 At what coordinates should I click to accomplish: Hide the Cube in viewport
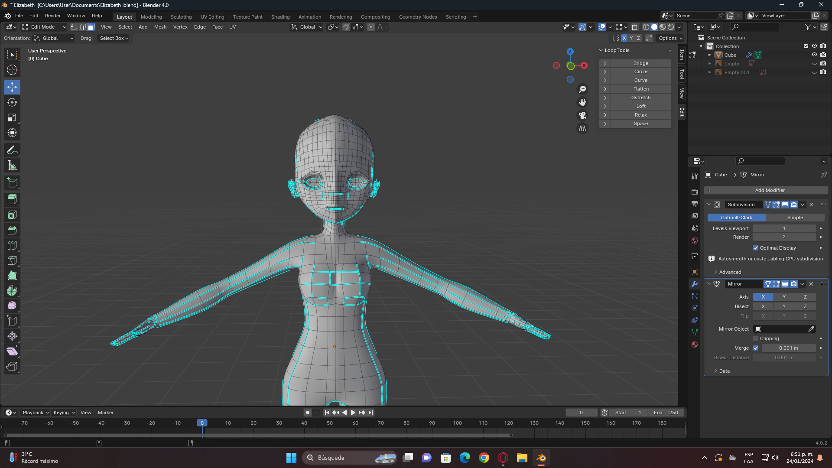pyautogui.click(x=814, y=55)
